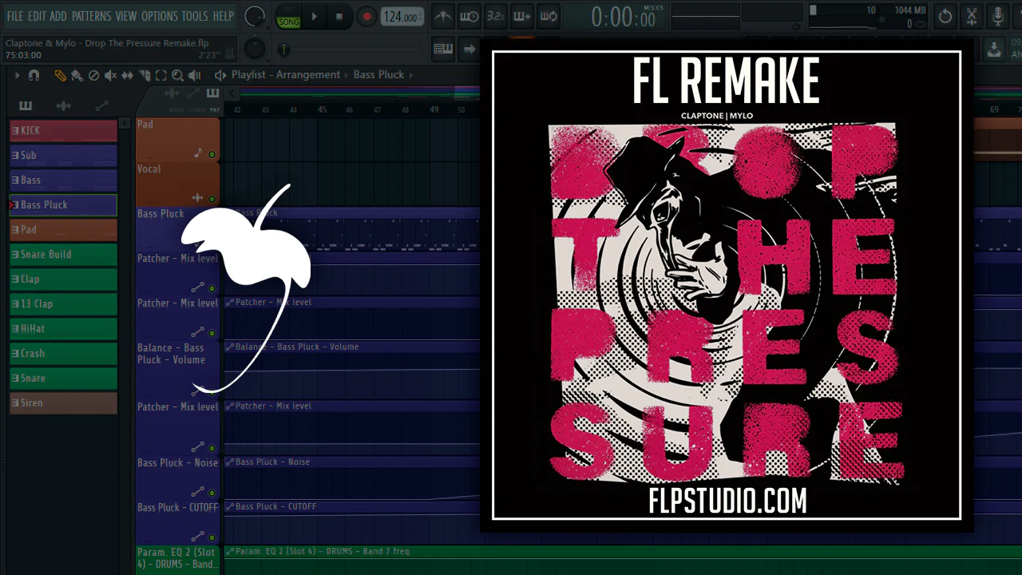The height and width of the screenshot is (575, 1022).
Task: Click the main pitch knob
Action: click(254, 50)
